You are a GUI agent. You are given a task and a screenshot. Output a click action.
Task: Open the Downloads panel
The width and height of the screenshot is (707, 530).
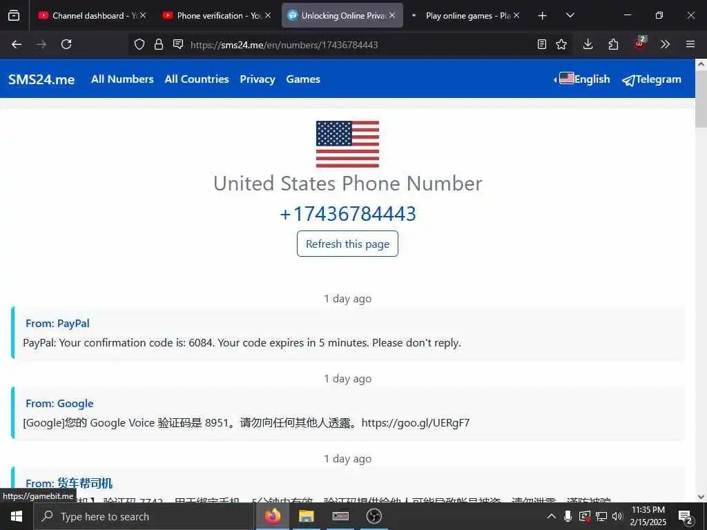click(588, 44)
